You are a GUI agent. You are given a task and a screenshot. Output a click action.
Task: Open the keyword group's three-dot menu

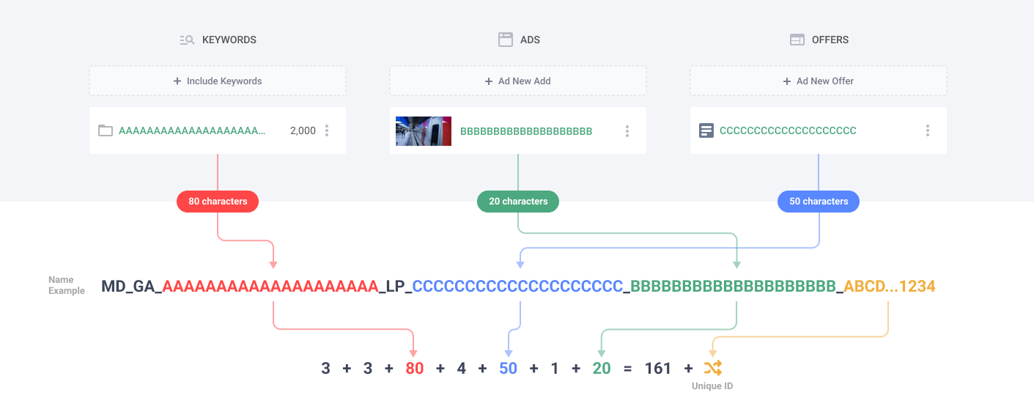[x=327, y=131]
